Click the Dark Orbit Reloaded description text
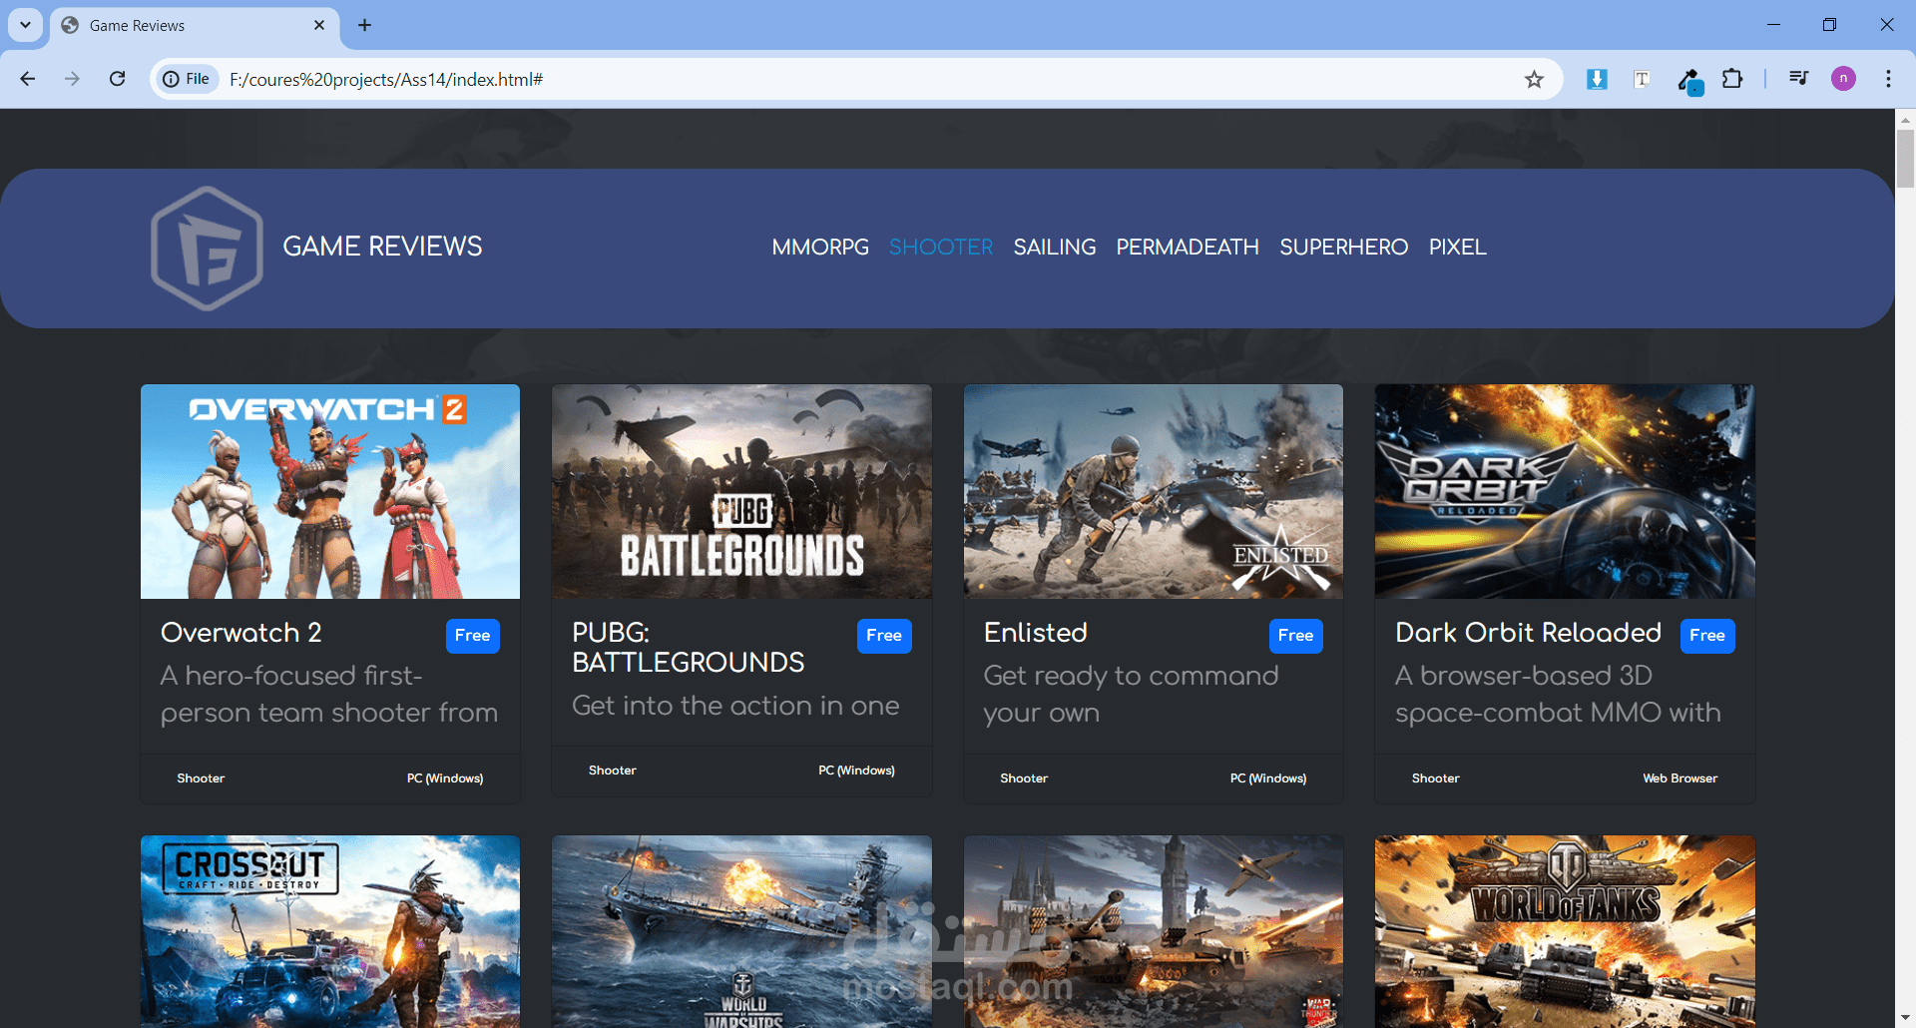Image resolution: width=1916 pixels, height=1028 pixels. click(x=1558, y=695)
